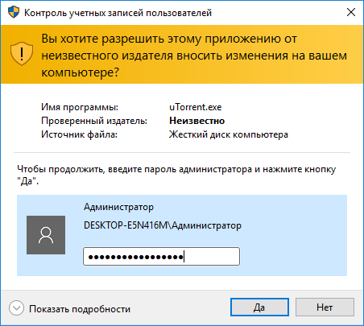Click the Источник файла label
The image size is (364, 326).
pyautogui.click(x=79, y=134)
